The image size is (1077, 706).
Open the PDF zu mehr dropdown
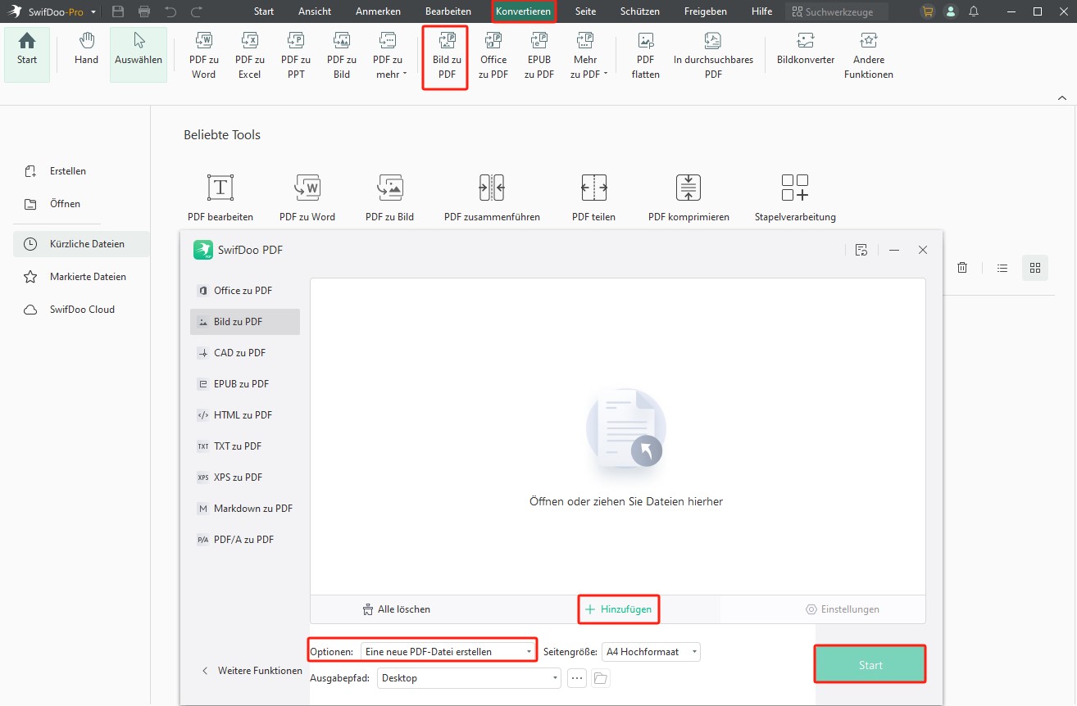[x=388, y=56]
